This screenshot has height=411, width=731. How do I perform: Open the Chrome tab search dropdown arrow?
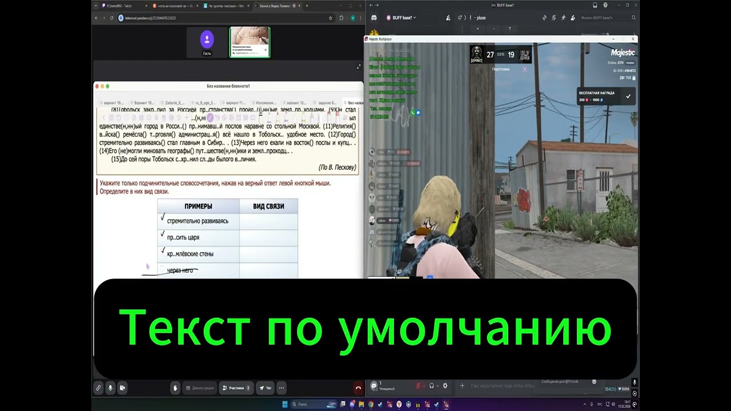coord(96,6)
